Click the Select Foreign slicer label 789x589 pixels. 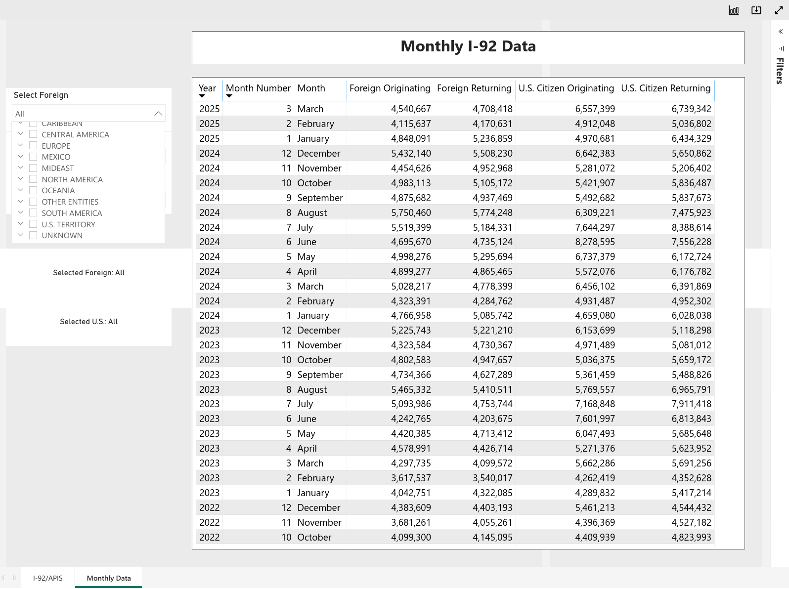point(41,95)
